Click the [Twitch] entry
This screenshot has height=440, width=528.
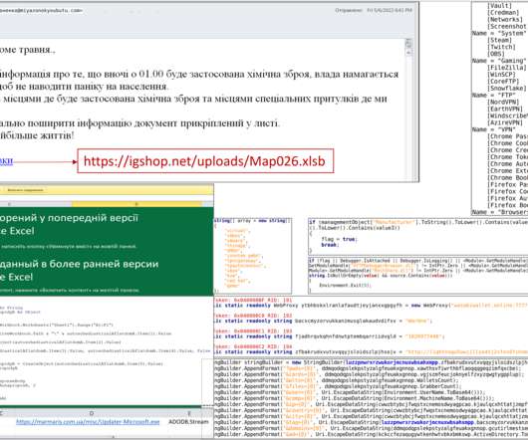(501, 47)
